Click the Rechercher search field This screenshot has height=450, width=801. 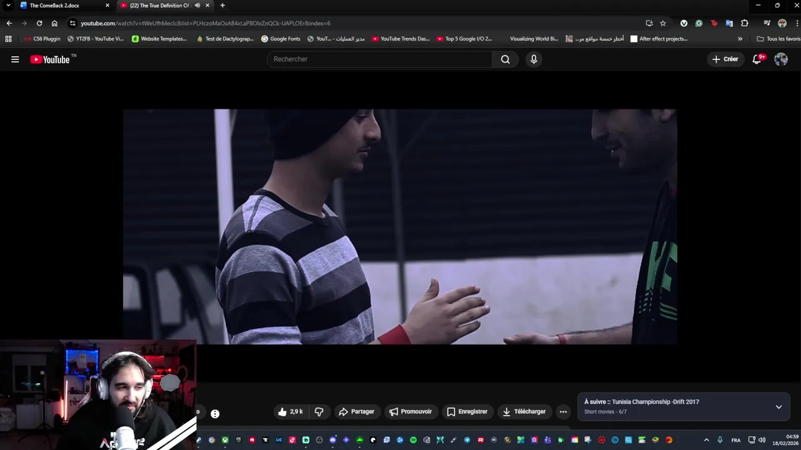coord(379,59)
